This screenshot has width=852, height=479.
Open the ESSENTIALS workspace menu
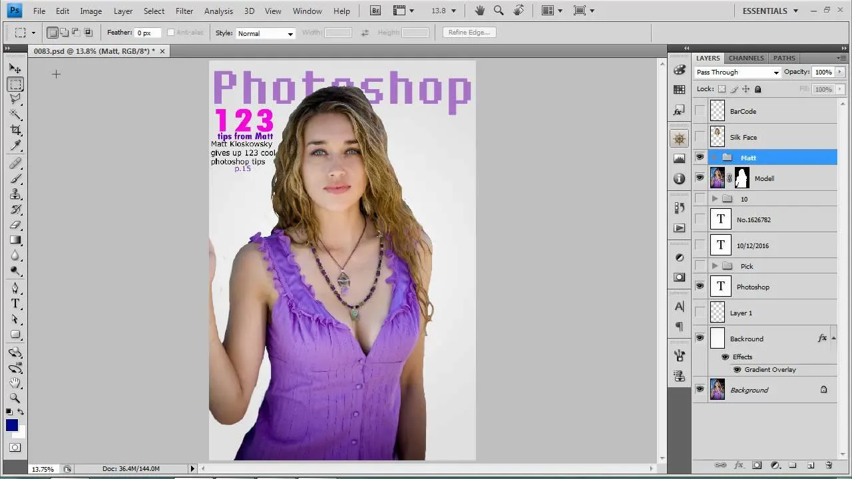tap(770, 11)
